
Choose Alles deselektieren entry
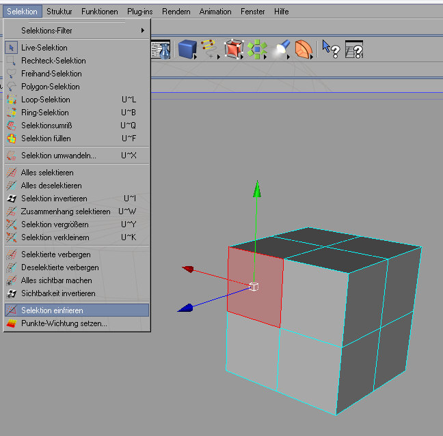[77, 186]
